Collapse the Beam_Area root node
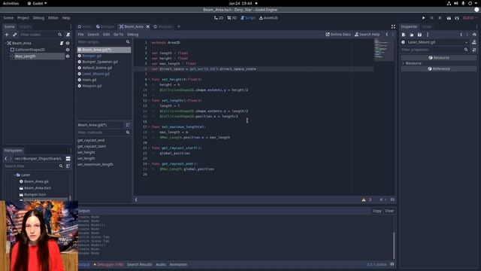481x271 pixels. (x=5, y=44)
